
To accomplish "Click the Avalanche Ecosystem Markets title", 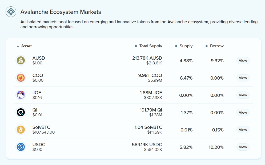I will (x=61, y=12).
